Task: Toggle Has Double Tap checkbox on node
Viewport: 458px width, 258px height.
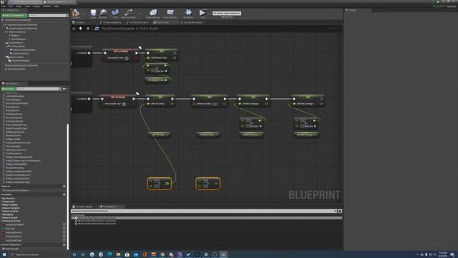Action: (125, 104)
